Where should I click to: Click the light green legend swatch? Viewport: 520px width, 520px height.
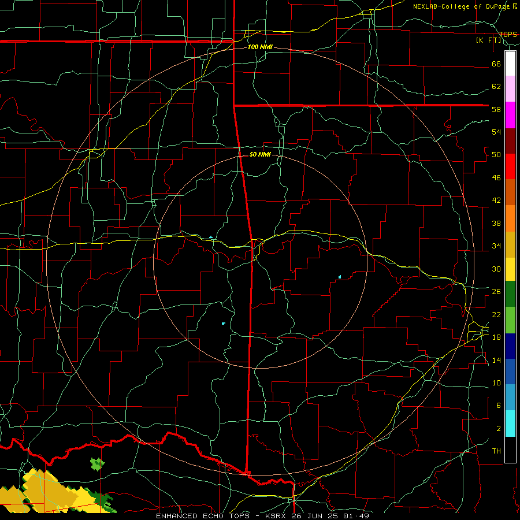510,320
